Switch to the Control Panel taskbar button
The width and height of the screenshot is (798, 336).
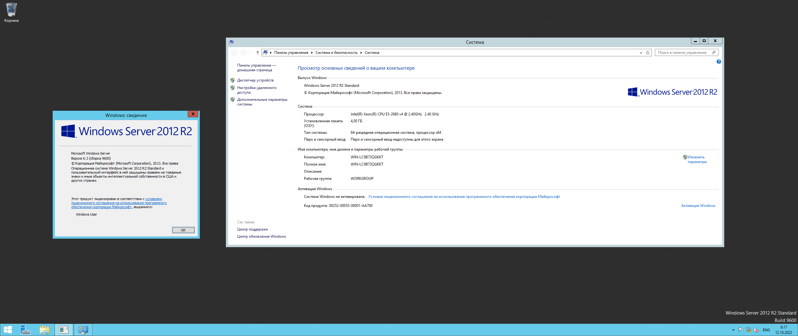[83, 330]
